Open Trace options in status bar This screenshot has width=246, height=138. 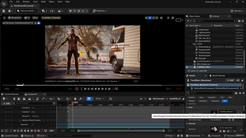point(170,136)
